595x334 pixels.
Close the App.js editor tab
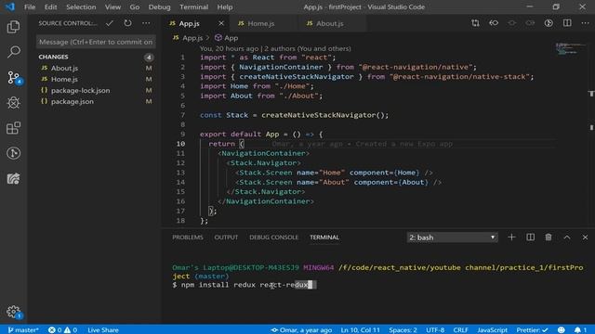coord(221,23)
